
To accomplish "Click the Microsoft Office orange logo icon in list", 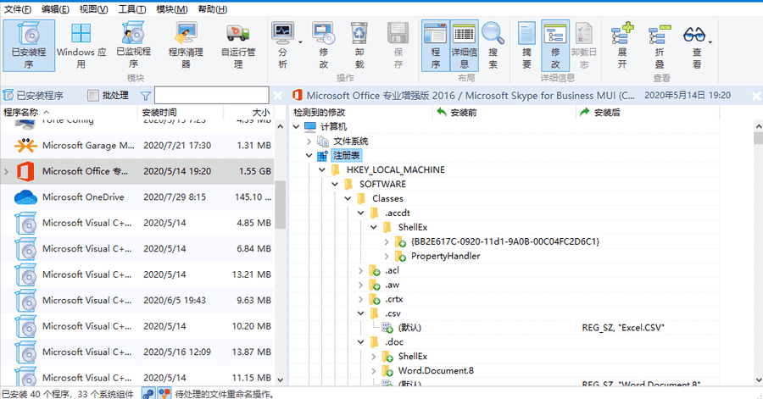I will 25,171.
